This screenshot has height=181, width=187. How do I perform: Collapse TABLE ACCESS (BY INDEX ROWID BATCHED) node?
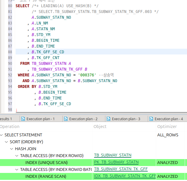pyautogui.click(x=17, y=169)
